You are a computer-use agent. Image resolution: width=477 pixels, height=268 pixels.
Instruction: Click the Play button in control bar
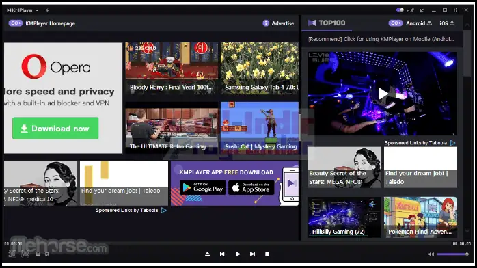coord(238,254)
